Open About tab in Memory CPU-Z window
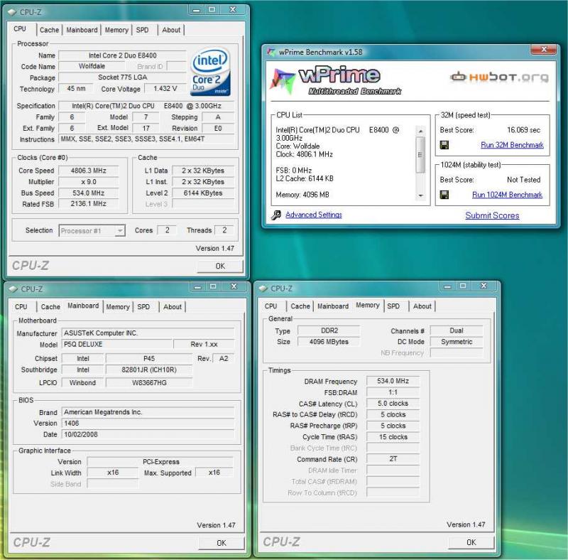 [x=422, y=306]
